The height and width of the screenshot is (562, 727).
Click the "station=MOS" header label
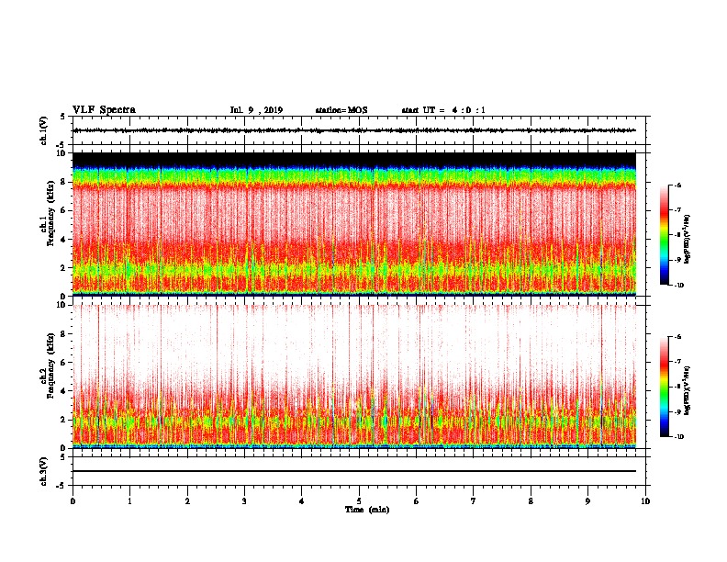point(341,110)
